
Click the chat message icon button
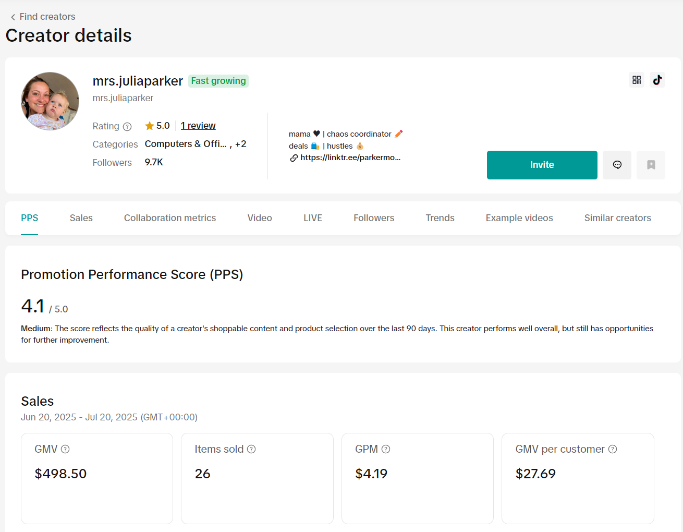click(617, 165)
